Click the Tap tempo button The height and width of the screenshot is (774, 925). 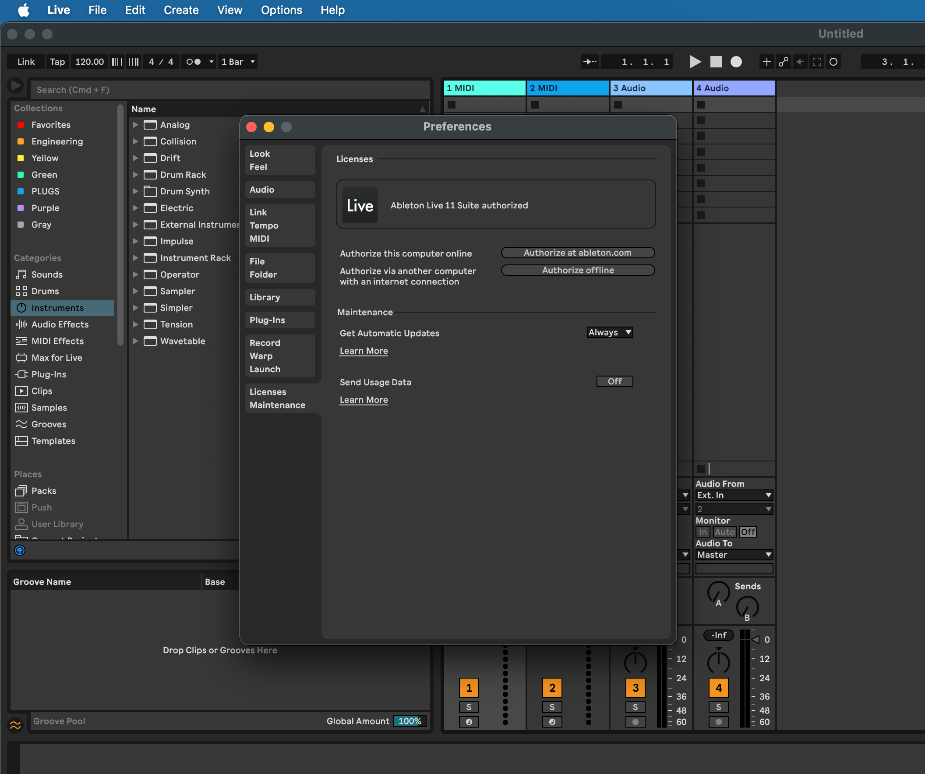tap(57, 62)
